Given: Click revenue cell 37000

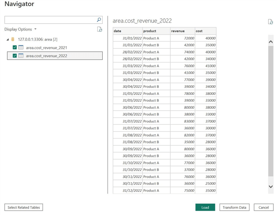Looking at the screenshot, I should point(183,169).
